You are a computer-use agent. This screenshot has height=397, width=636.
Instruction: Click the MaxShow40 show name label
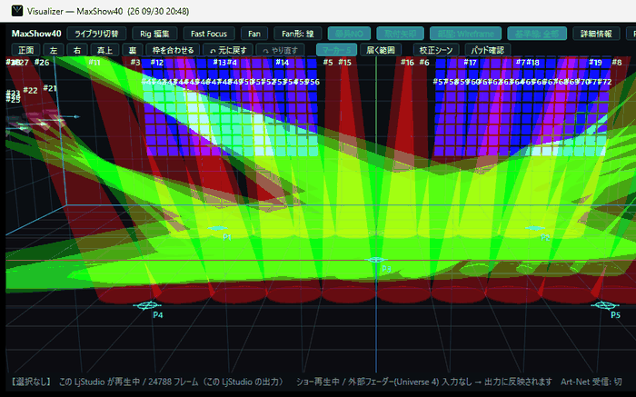(x=36, y=34)
